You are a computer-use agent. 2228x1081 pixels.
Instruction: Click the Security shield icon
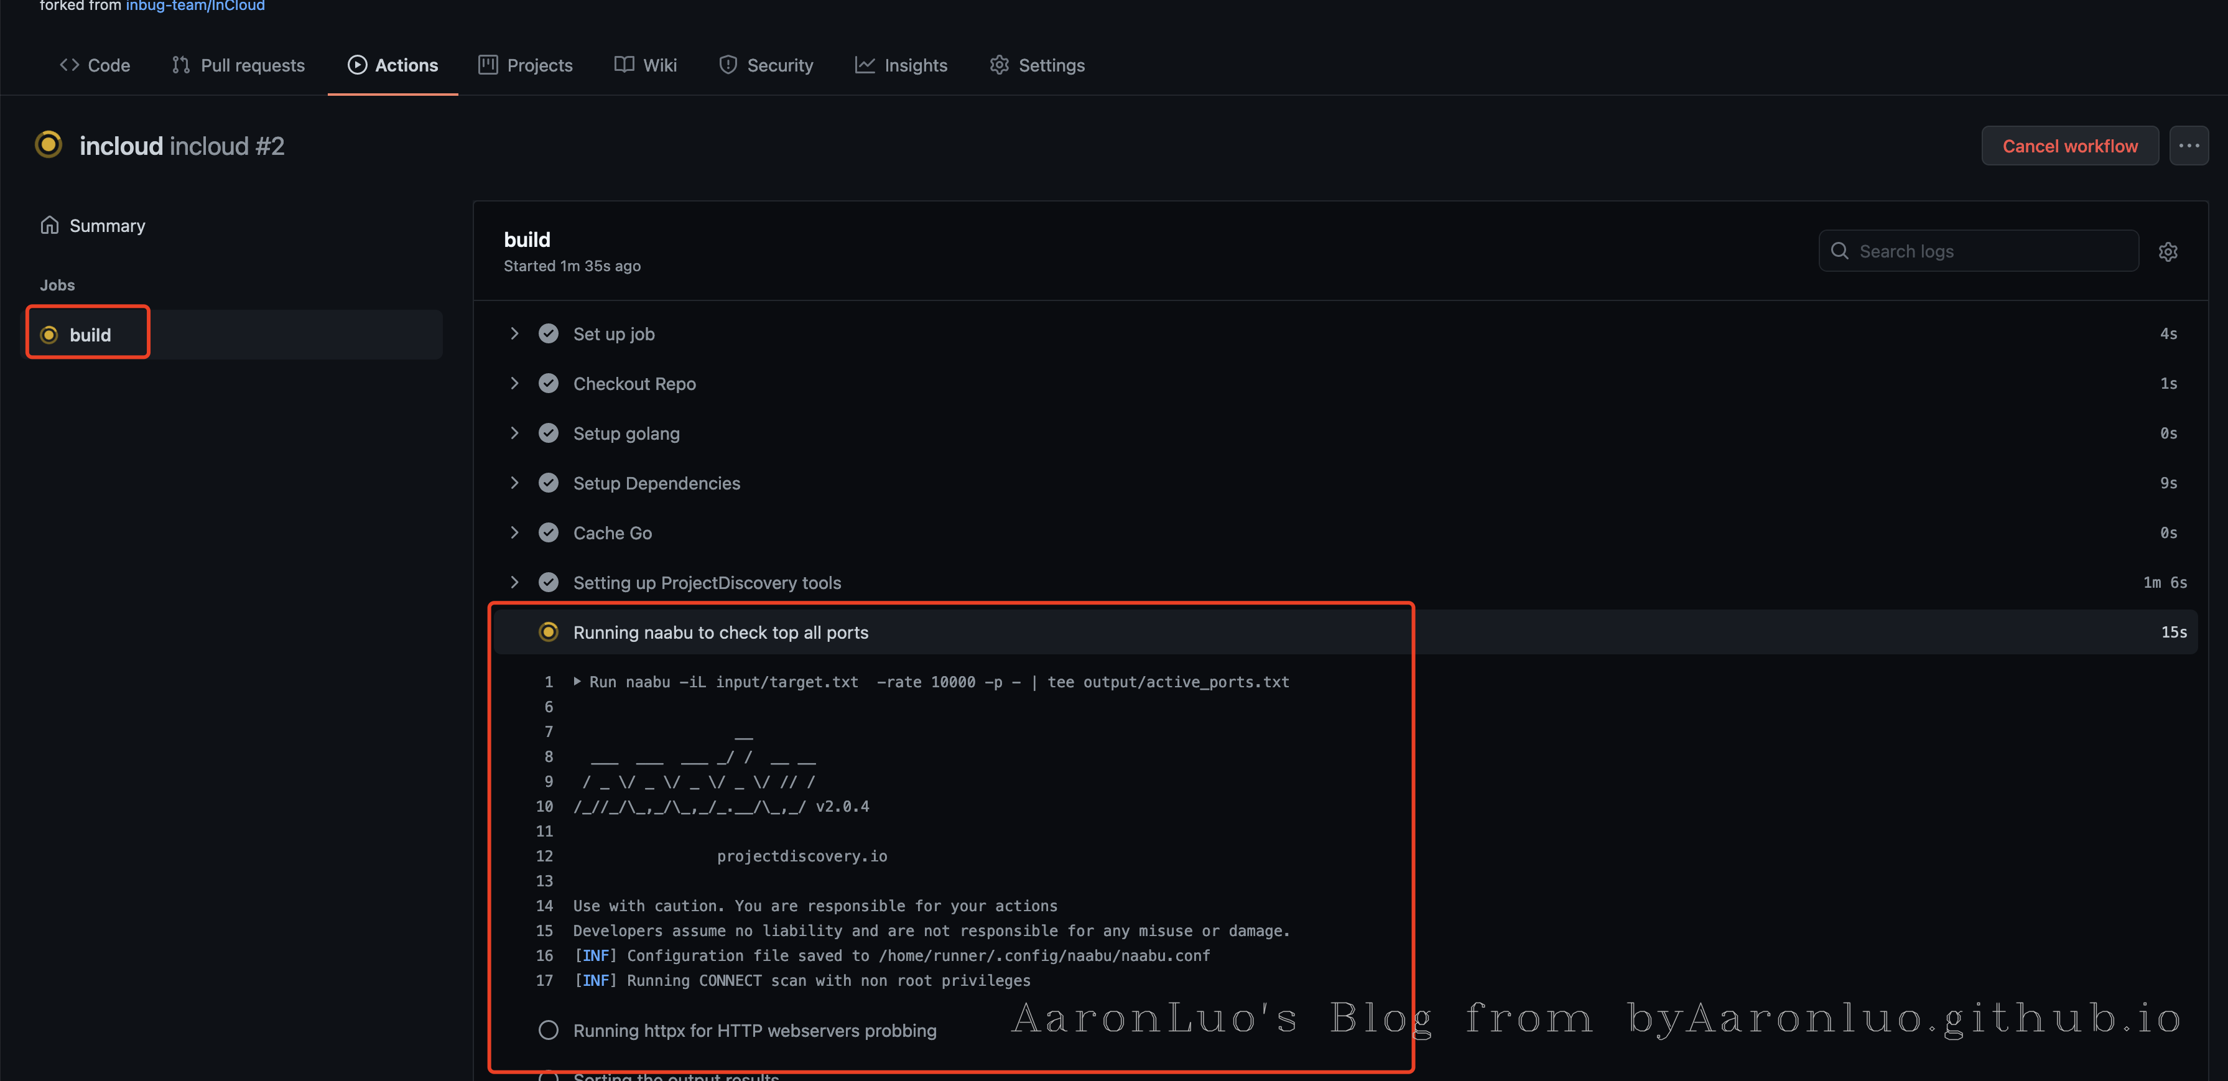point(727,65)
